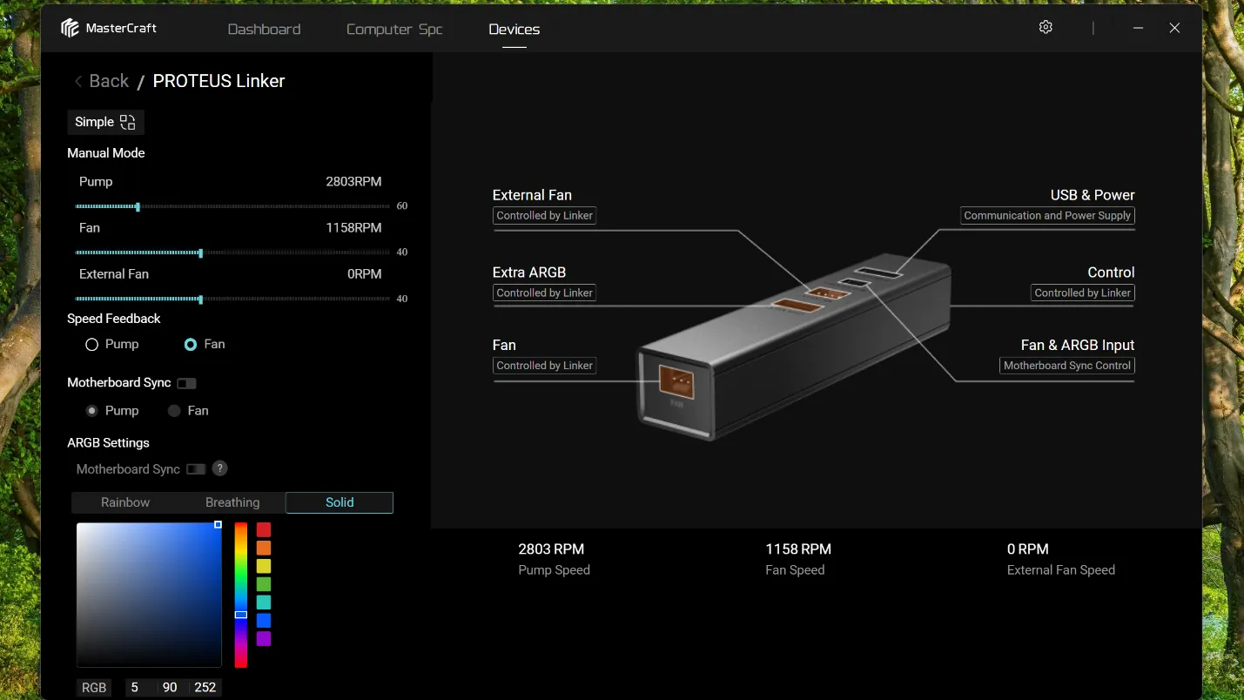Pick the green color swatch

pos(264,584)
